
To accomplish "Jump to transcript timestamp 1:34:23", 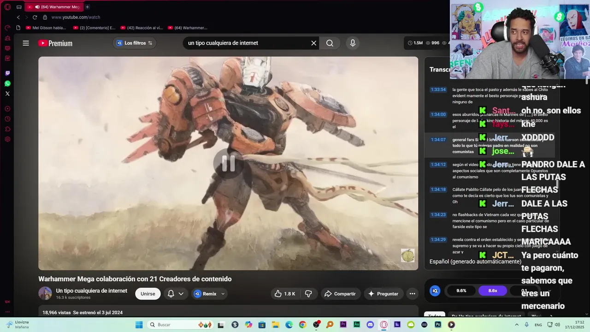I will 438,214.
